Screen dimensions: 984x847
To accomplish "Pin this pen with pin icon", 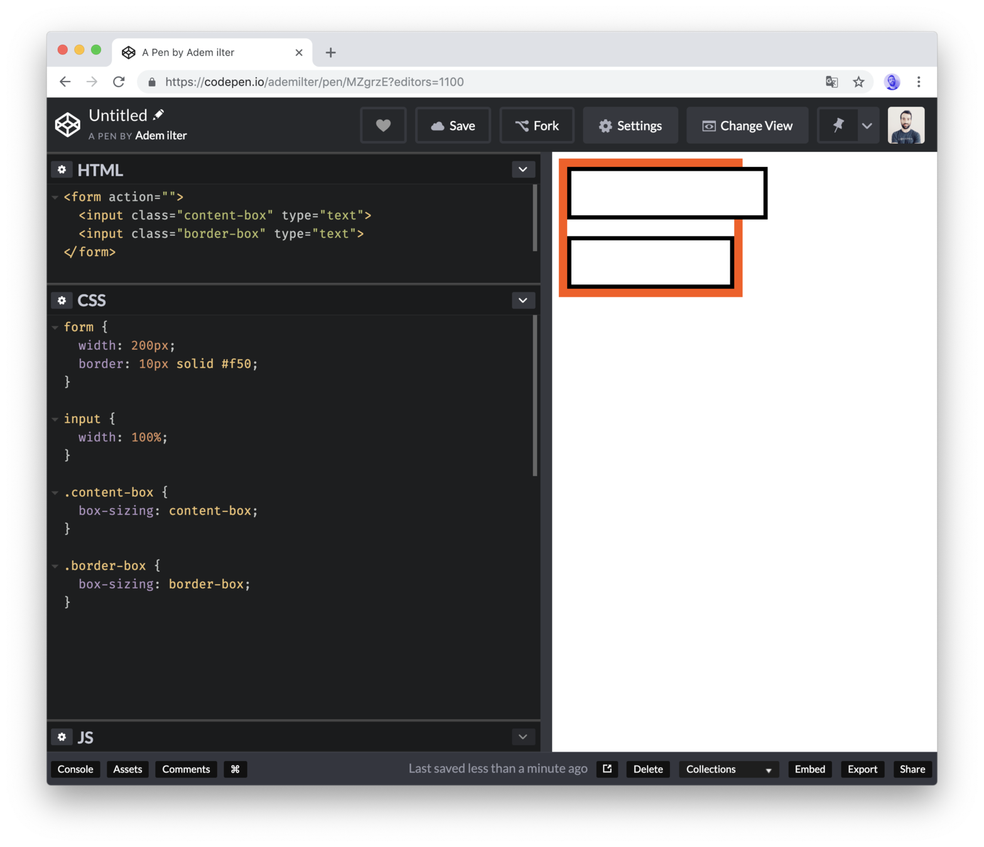I will point(838,125).
